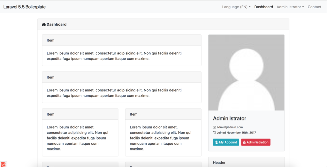Open the red debugbar icon at bottom-left
Screen dimensions: 327x167
3,164
